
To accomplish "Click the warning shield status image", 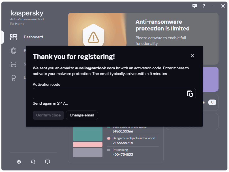I will pyautogui.click(x=93, y=35).
